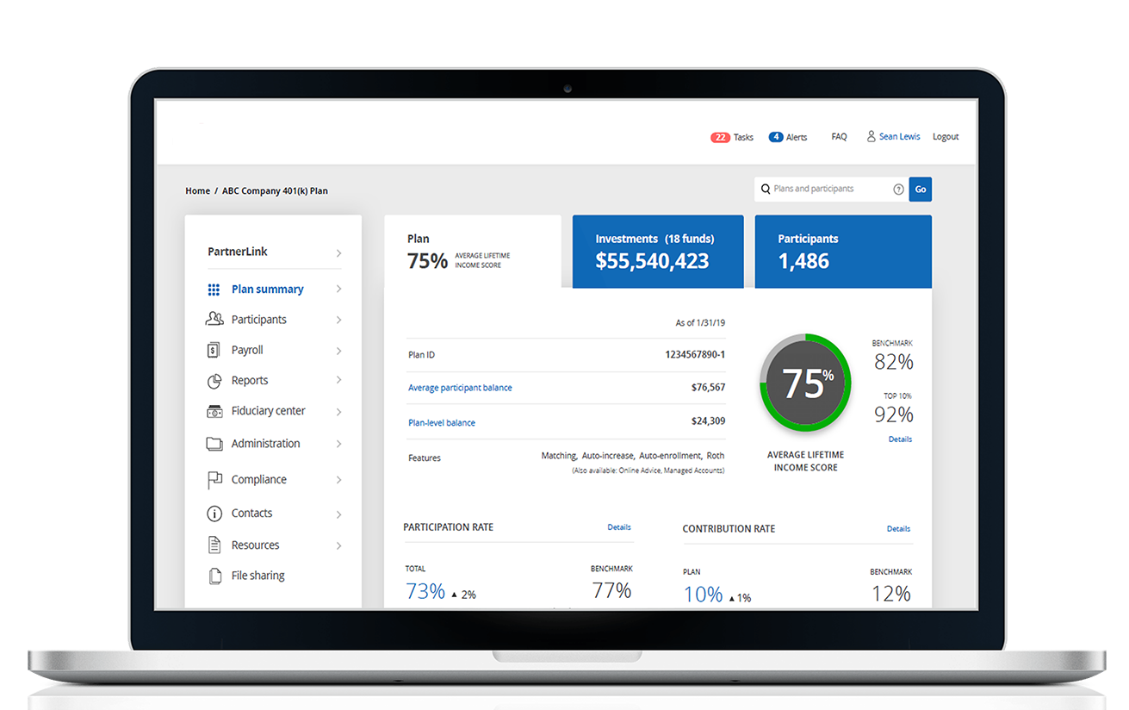Click the Payroll dollar icon

[214, 351]
